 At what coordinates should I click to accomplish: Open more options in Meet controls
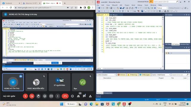pos(58,96)
